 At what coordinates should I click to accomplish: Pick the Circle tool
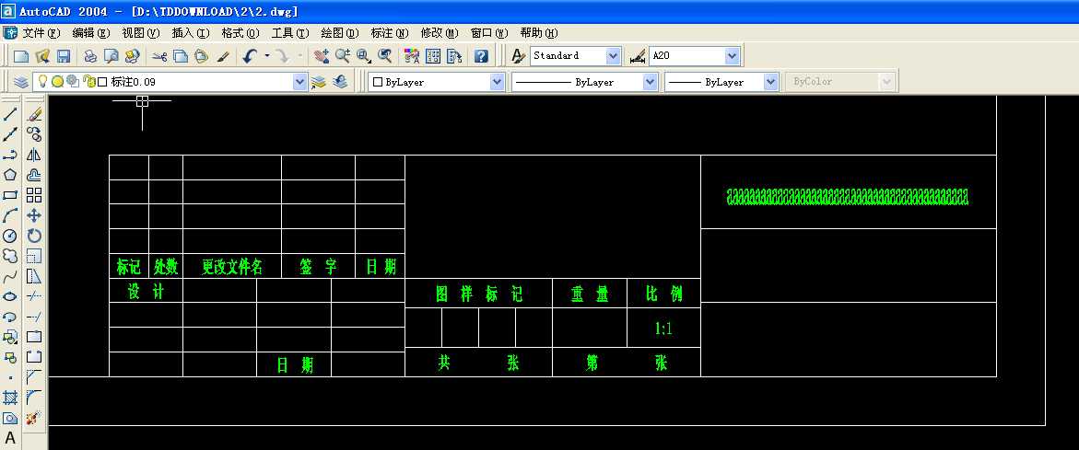coord(10,236)
